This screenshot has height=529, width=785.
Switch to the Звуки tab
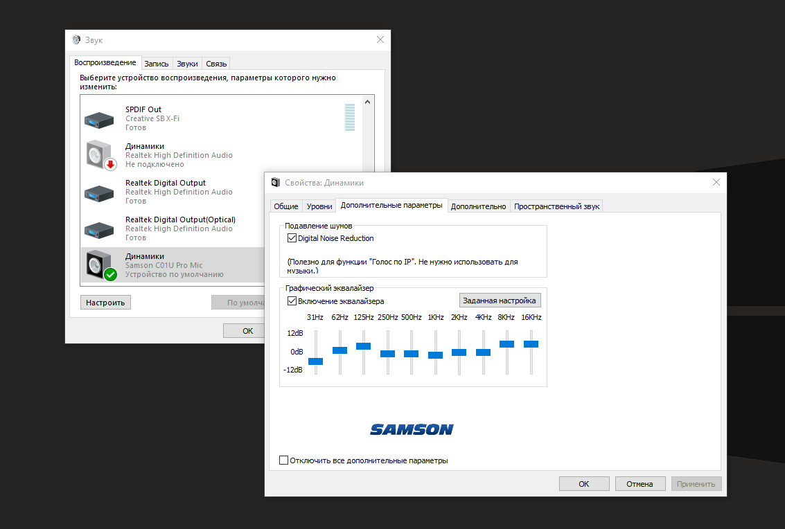click(x=187, y=64)
